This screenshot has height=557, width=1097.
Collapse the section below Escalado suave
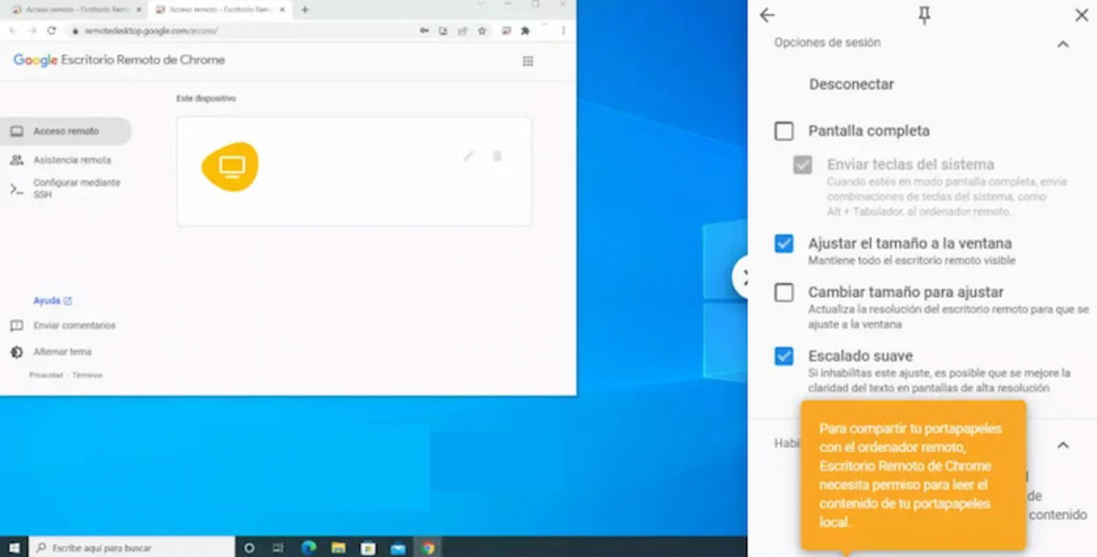click(x=1062, y=445)
